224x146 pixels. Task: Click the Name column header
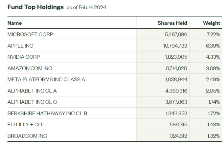[14, 23]
